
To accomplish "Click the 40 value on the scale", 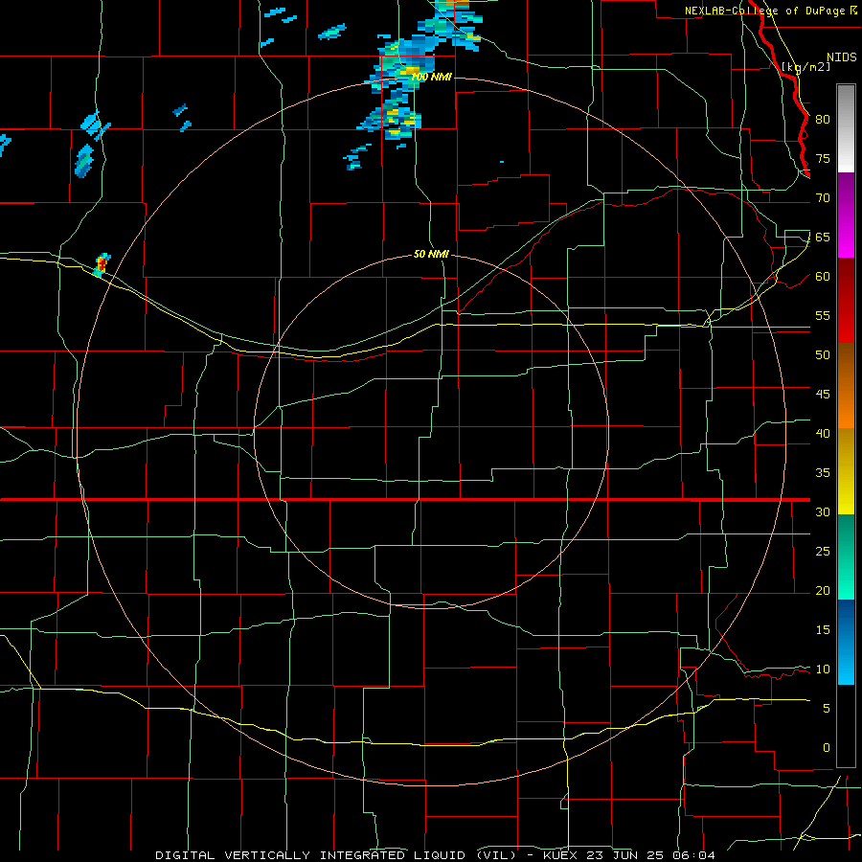I will pyautogui.click(x=823, y=433).
